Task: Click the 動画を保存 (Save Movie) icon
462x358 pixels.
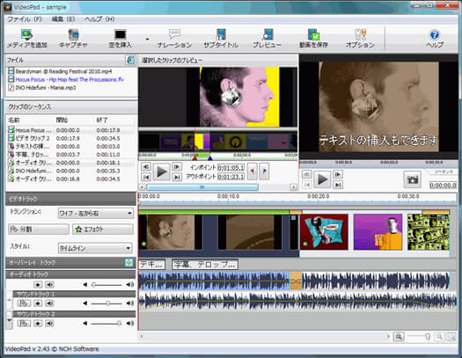Action: tap(313, 39)
